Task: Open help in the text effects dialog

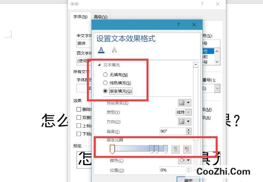Action: click(x=178, y=25)
